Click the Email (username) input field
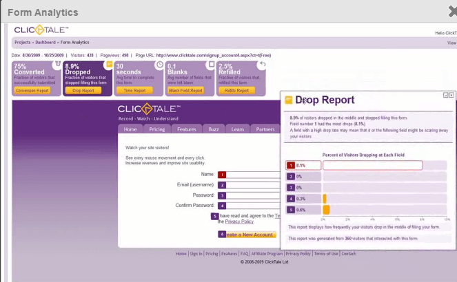457x282 pixels. (253, 185)
